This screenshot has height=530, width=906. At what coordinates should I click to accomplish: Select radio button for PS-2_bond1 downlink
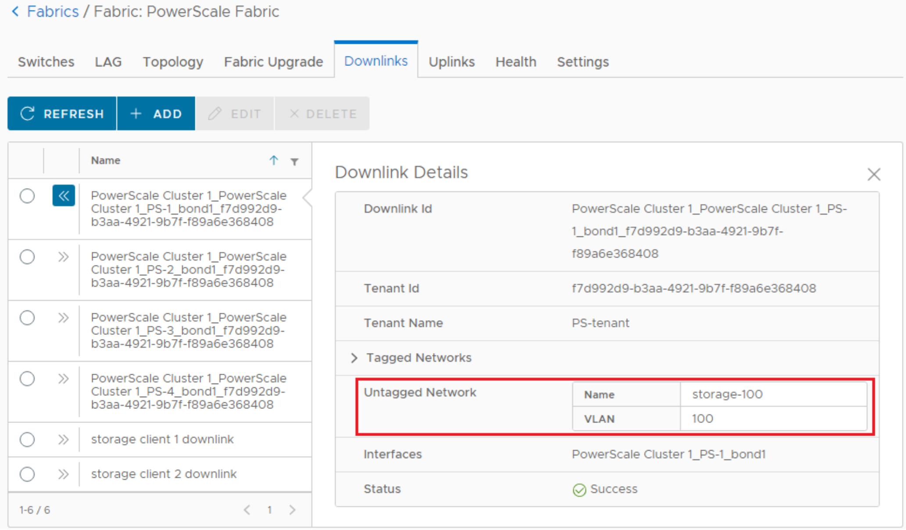pyautogui.click(x=27, y=257)
